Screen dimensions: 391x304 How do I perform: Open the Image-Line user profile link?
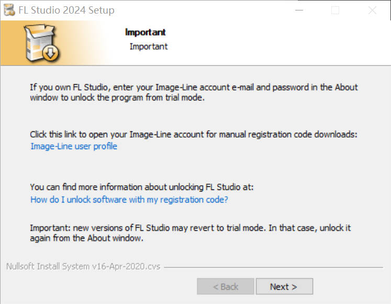click(x=74, y=147)
